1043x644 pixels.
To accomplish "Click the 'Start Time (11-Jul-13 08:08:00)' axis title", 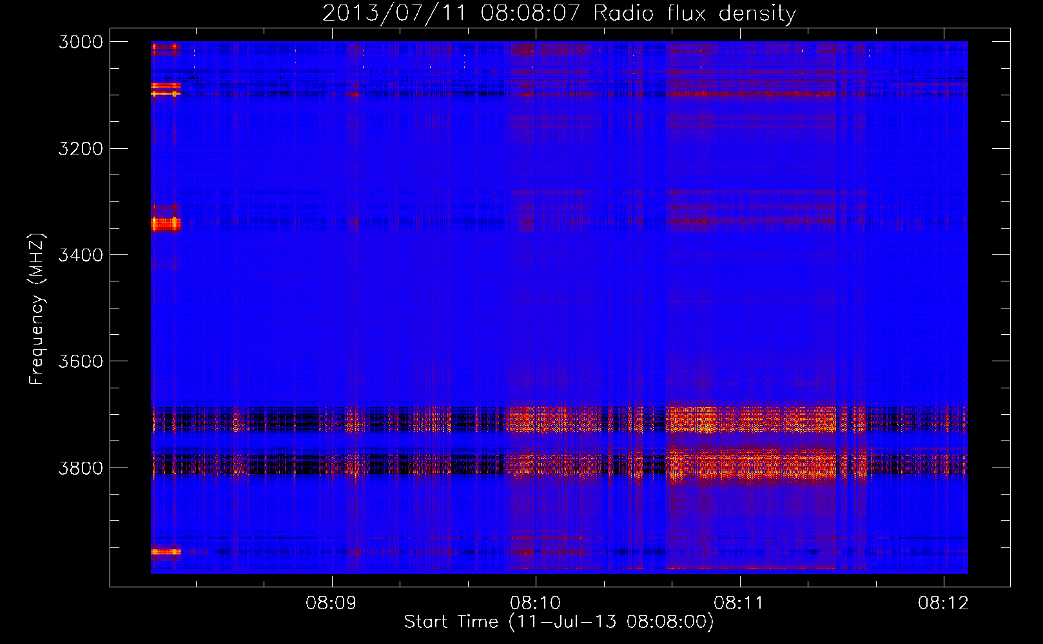I will tap(559, 622).
